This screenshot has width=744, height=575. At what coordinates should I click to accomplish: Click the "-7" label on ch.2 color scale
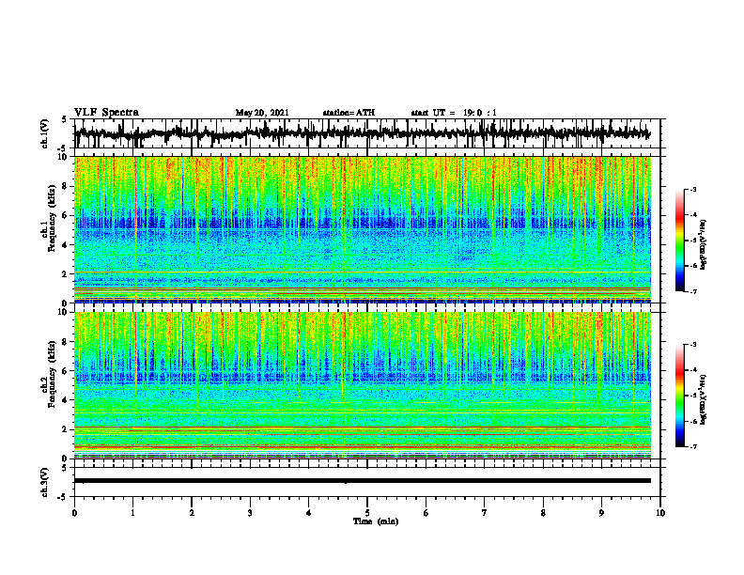(693, 446)
